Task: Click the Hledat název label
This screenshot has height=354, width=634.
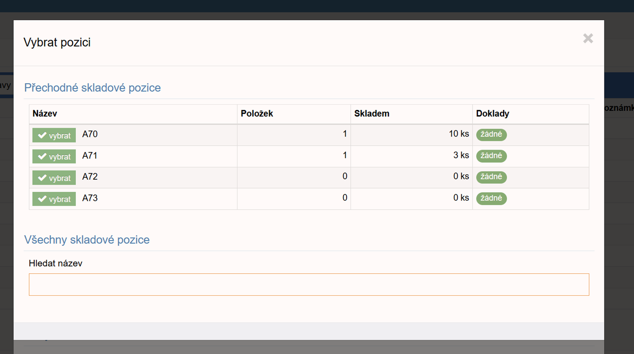Action: coord(55,263)
